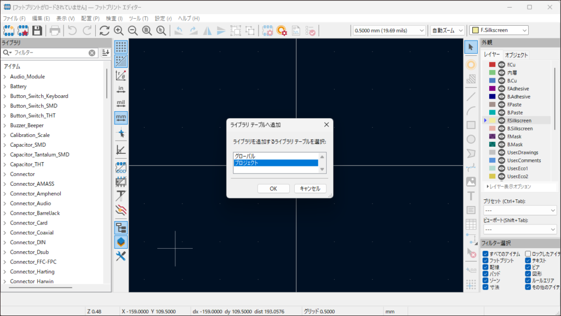
Task: Expand the Connector_Audio library tree item
Action: pos(5,203)
